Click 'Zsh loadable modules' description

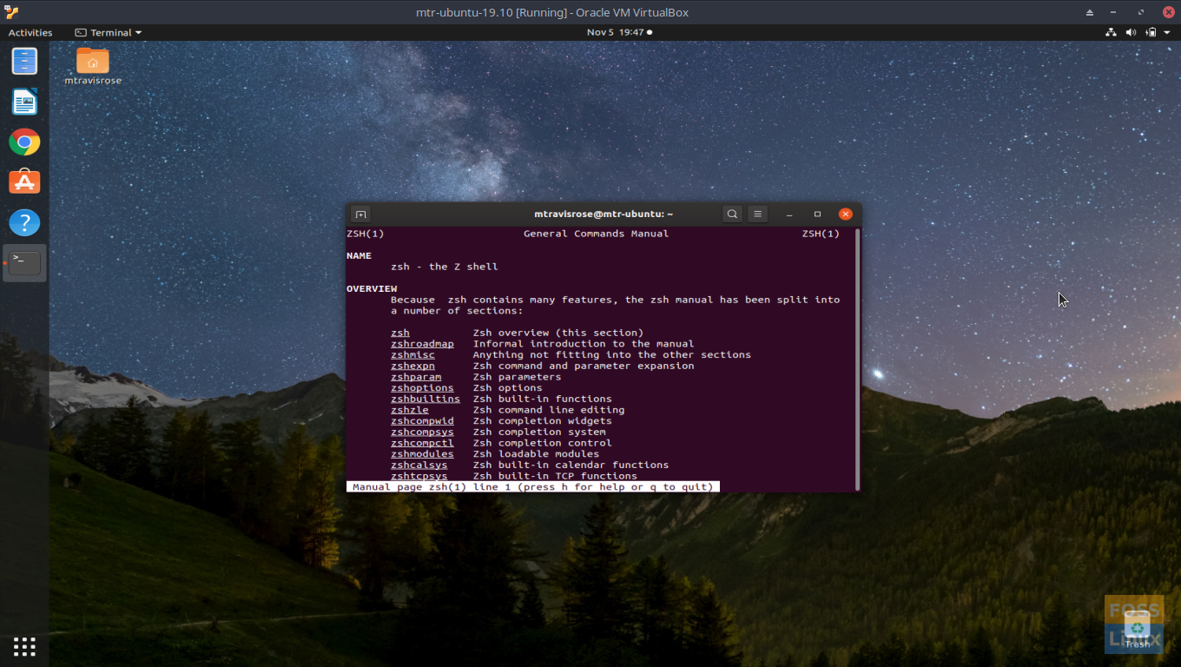(536, 453)
